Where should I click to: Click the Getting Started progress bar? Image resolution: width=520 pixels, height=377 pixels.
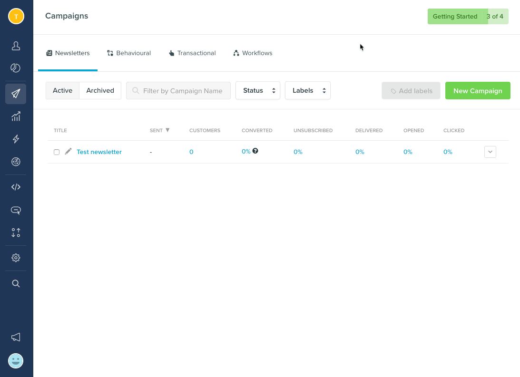[x=468, y=16]
